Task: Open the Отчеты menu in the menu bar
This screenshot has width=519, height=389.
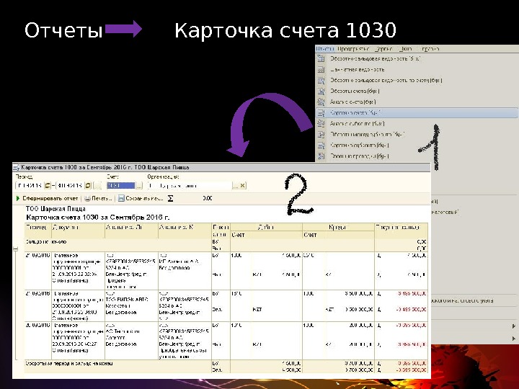Action: click(324, 49)
